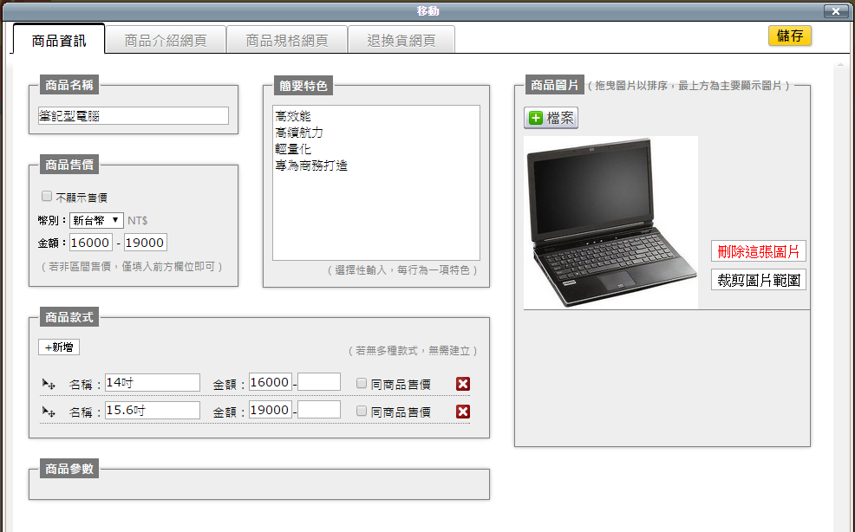Click the drag handle icon of 15.6吋 row
Image resolution: width=855 pixels, height=532 pixels.
coord(49,412)
